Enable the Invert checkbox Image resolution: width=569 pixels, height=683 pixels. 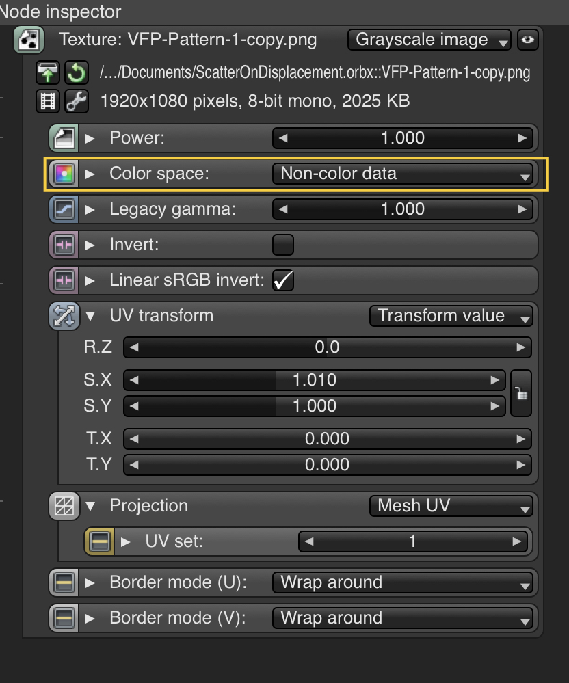click(283, 245)
